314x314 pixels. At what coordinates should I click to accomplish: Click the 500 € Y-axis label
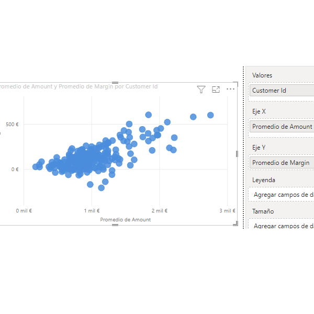[x=12, y=125]
